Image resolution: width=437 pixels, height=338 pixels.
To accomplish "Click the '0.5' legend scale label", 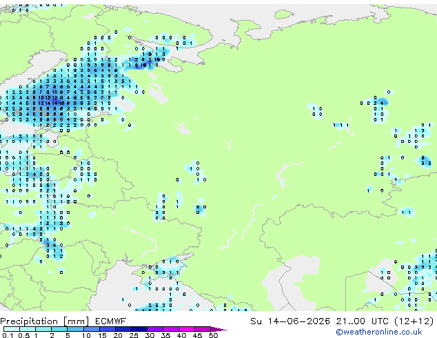I will 23,335.
